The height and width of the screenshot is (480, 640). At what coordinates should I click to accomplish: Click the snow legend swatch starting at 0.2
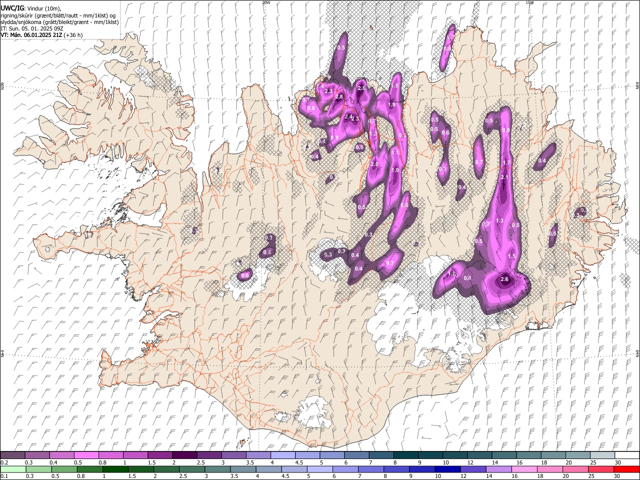pos(12,455)
